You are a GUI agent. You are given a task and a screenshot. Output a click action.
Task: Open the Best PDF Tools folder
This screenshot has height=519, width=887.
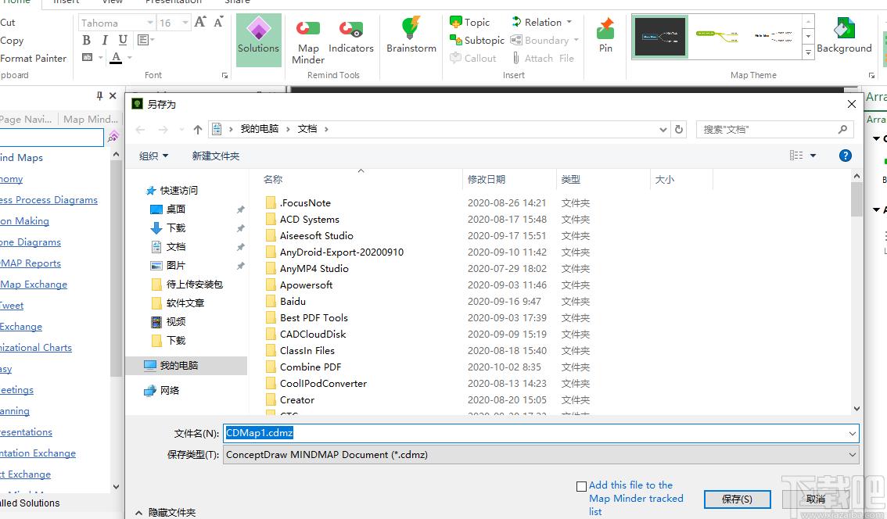[x=314, y=318]
